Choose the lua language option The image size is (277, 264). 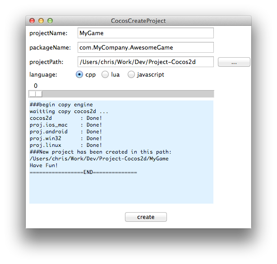[105, 74]
